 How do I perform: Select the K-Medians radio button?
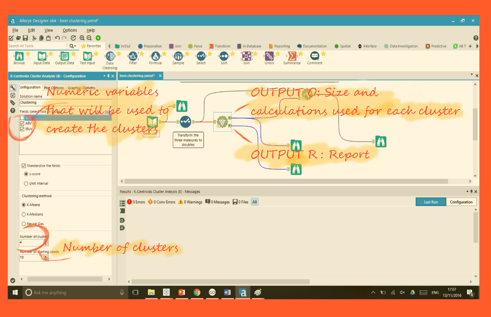[x=24, y=214]
